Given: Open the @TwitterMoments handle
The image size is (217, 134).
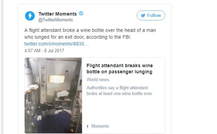Looking at the screenshot, I should [55, 20].
